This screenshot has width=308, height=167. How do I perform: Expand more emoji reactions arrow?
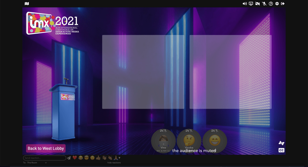coord(119,158)
